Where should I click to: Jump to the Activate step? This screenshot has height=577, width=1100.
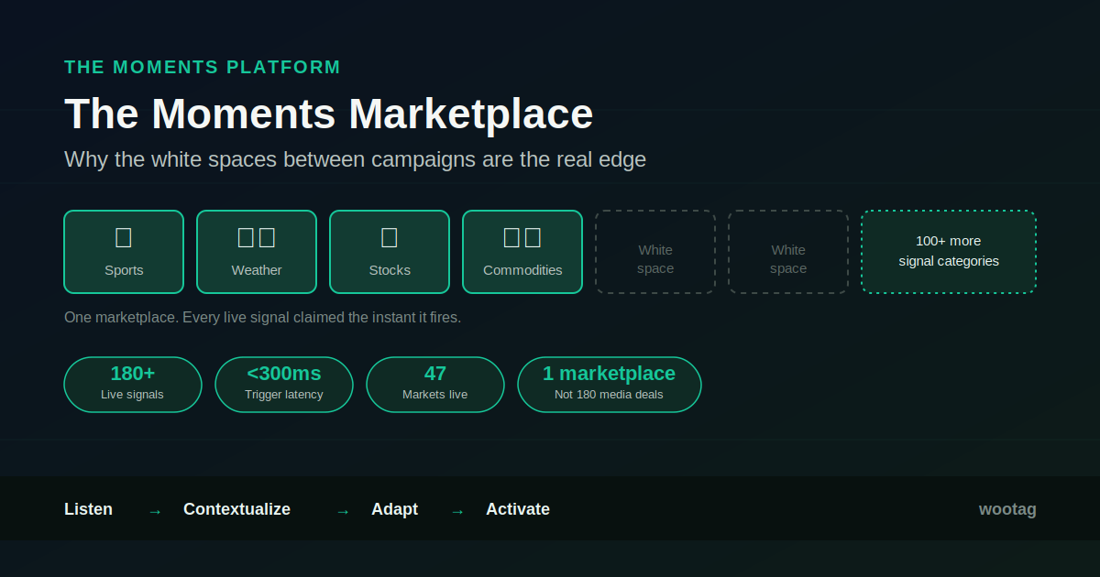click(x=518, y=509)
